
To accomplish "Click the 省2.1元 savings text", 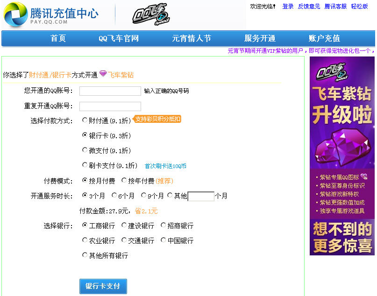I will [x=146, y=211].
